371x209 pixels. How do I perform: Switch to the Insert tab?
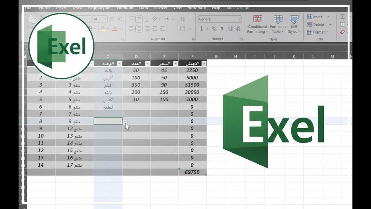[61, 8]
